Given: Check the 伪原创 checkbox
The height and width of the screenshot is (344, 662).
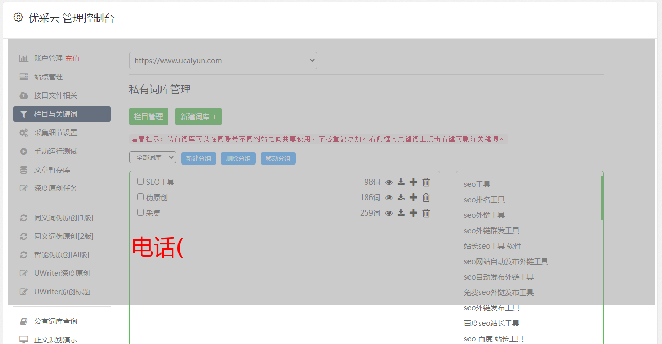Looking at the screenshot, I should coord(140,197).
